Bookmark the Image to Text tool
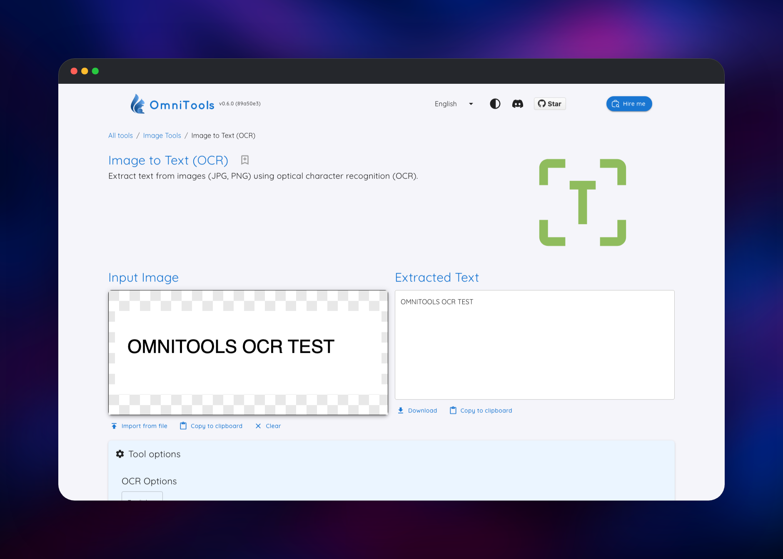This screenshot has width=783, height=559. 245,160
